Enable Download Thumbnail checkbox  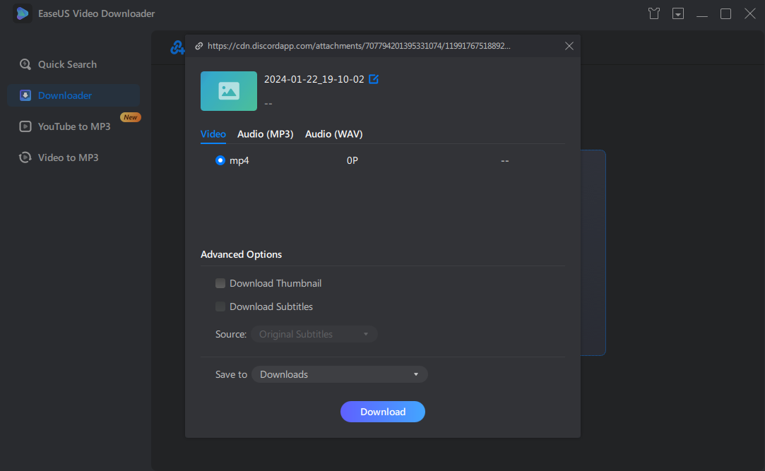(x=220, y=283)
